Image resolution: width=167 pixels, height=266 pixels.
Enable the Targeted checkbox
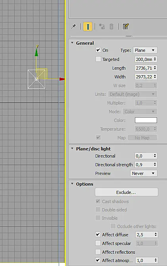(x=98, y=59)
